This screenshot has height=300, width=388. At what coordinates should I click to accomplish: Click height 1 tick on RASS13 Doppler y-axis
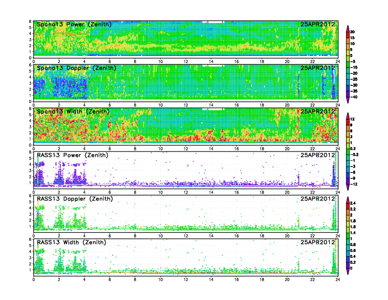pyautogui.click(x=30, y=226)
